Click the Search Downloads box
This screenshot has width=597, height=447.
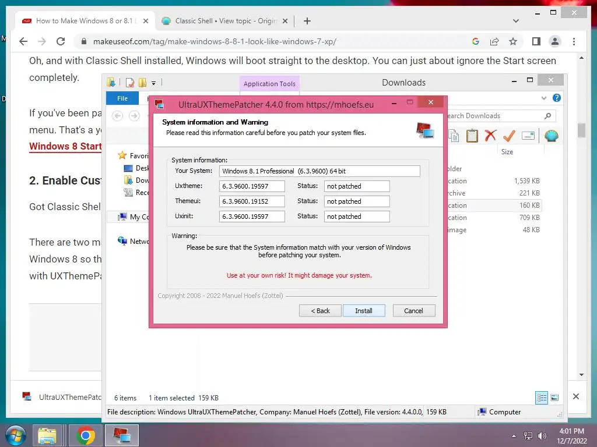(x=500, y=116)
